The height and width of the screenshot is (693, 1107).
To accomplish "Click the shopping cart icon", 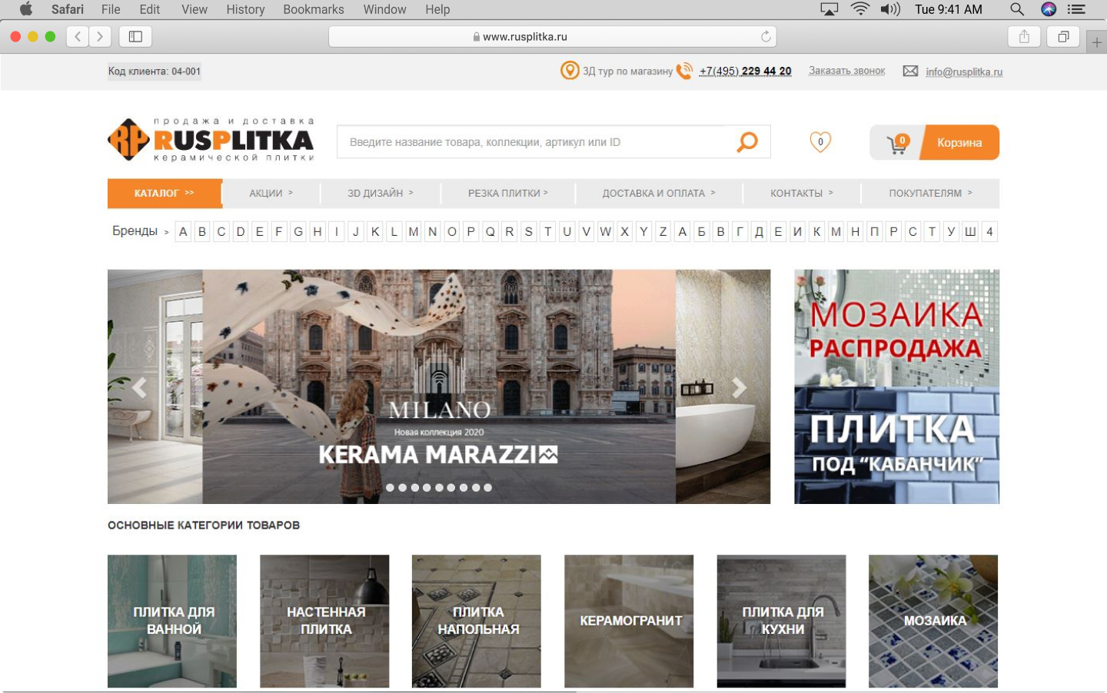I will coord(896,144).
